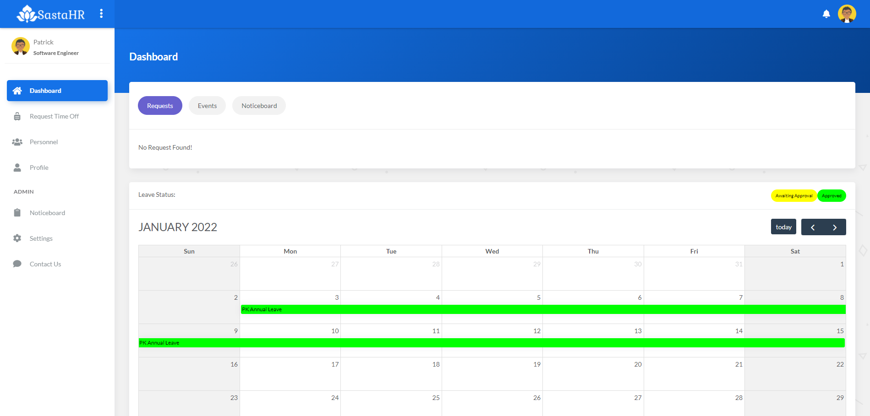Image resolution: width=870 pixels, height=416 pixels.
Task: Open PK Annual Leave event starting January 9
Action: [x=492, y=343]
